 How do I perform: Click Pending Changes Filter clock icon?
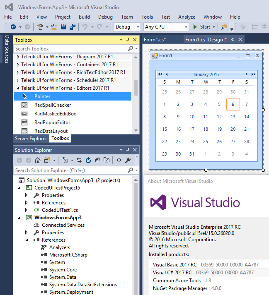tap(65, 160)
